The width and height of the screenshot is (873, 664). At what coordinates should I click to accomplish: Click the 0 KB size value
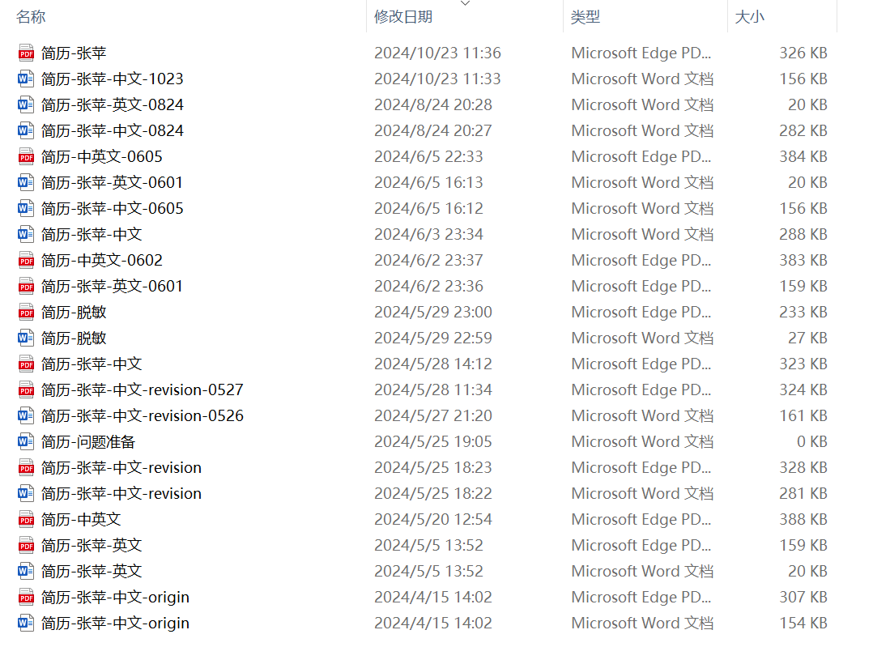[x=811, y=442]
